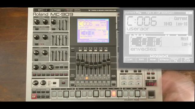Click the part 1 mixer fader
Image resolution: width=195 pixels, height=109 pixels.
[78, 62]
